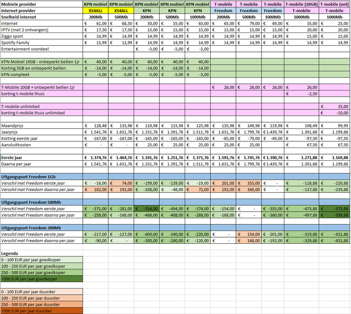Screen dimensions: 351x314
Task: Click the Maandprijs value 99,99
Action: 334,126
